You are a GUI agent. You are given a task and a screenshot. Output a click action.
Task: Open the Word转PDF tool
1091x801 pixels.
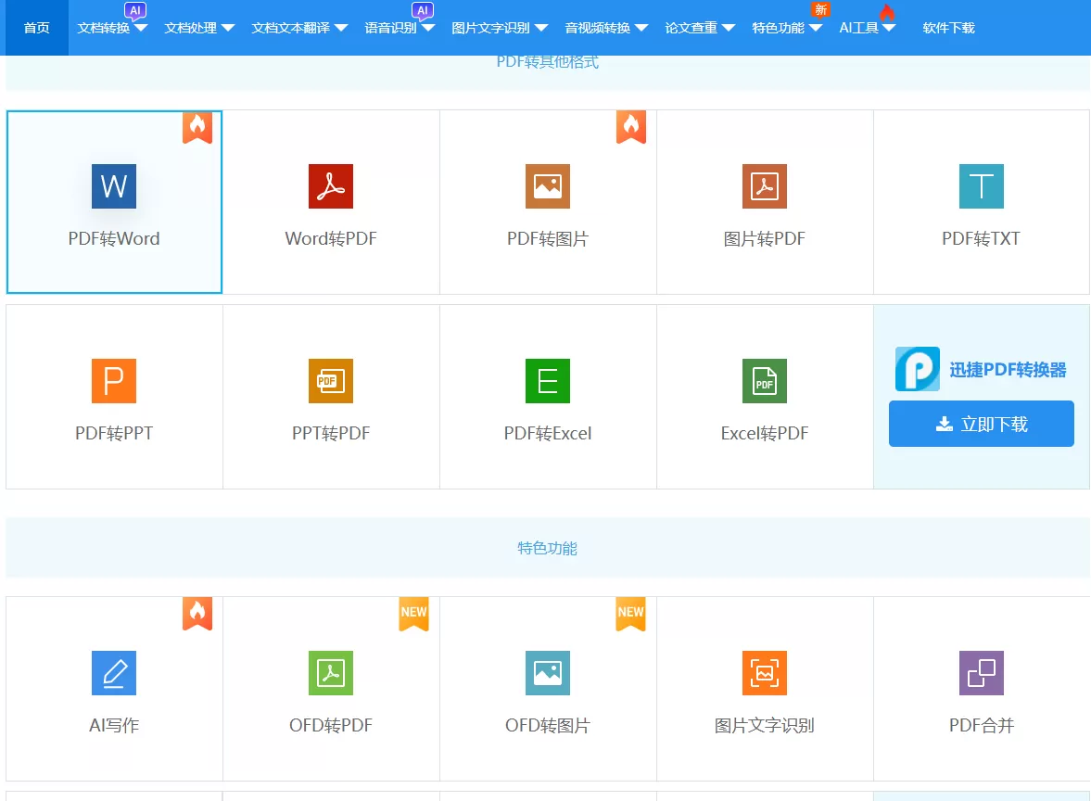[330, 202]
